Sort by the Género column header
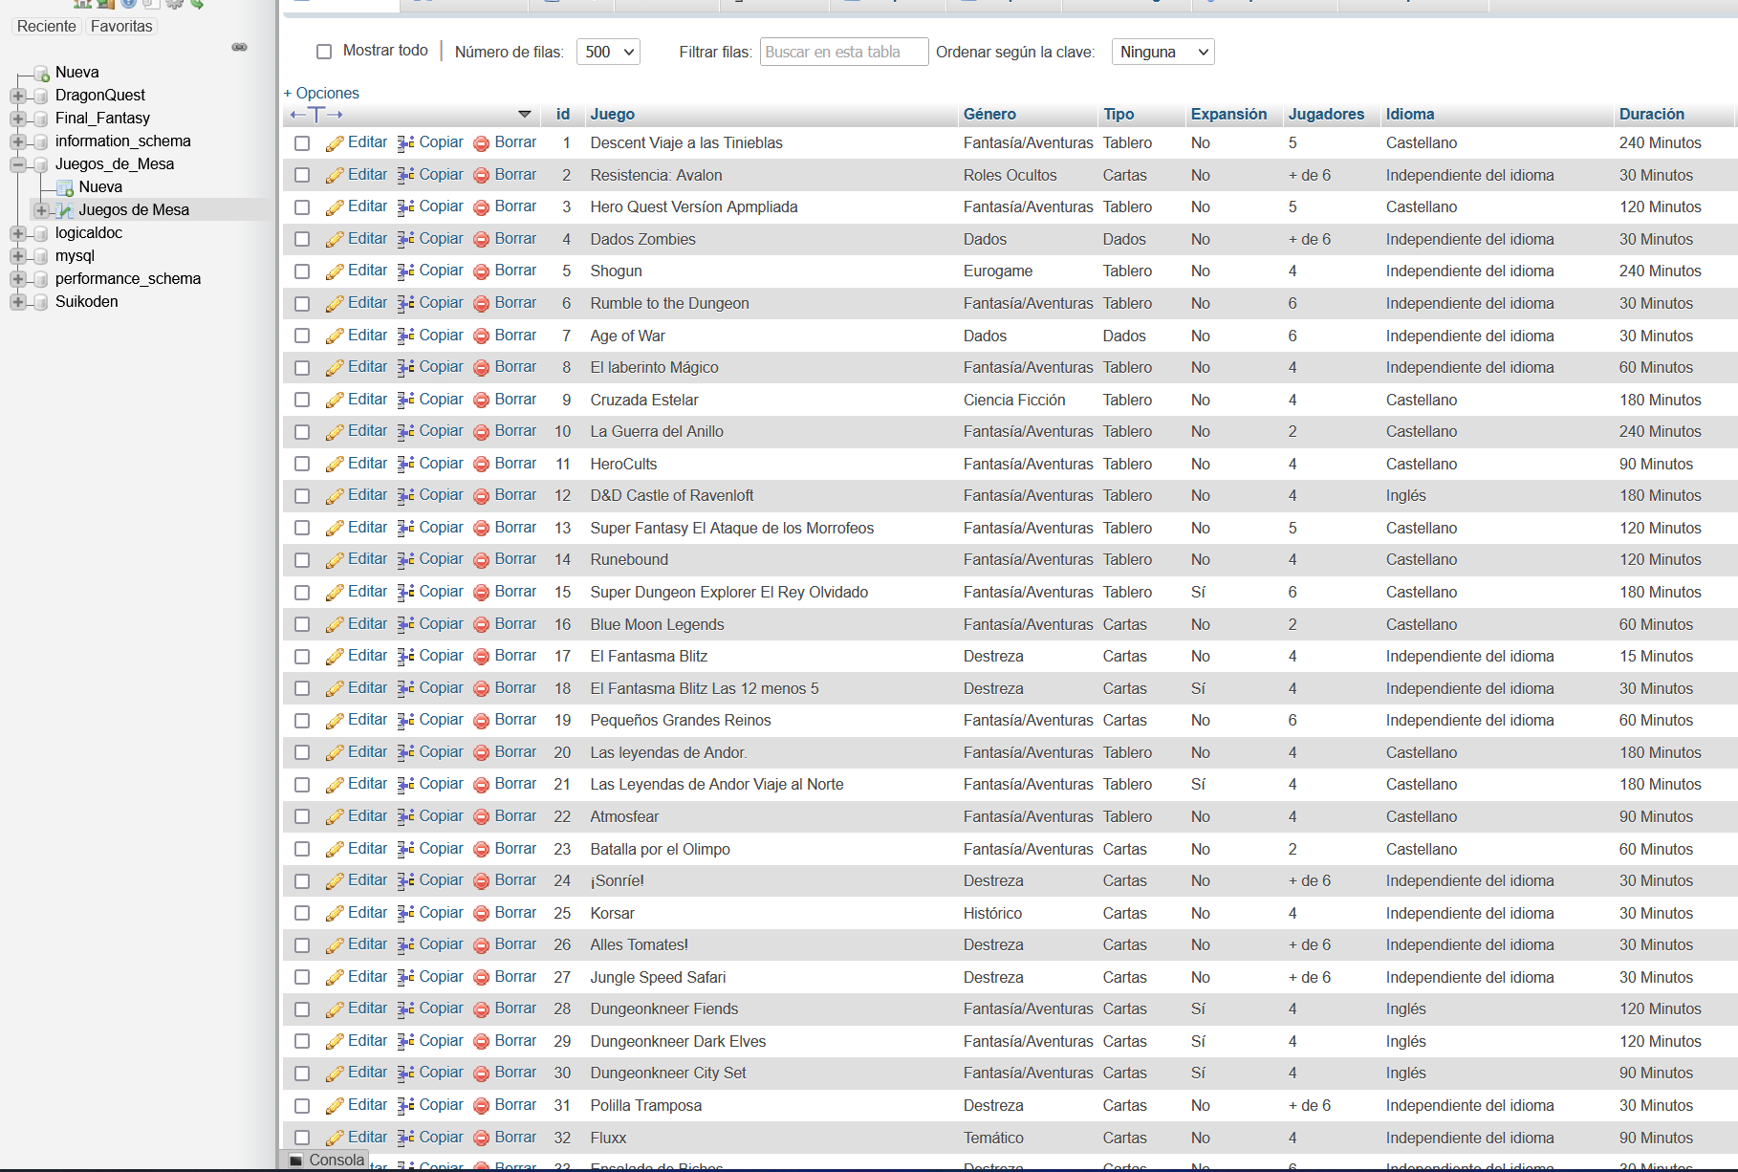Image resolution: width=1738 pixels, height=1172 pixels. 989,114
